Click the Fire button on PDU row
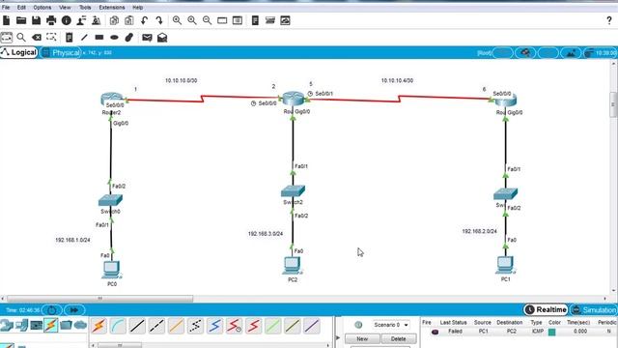 click(435, 332)
